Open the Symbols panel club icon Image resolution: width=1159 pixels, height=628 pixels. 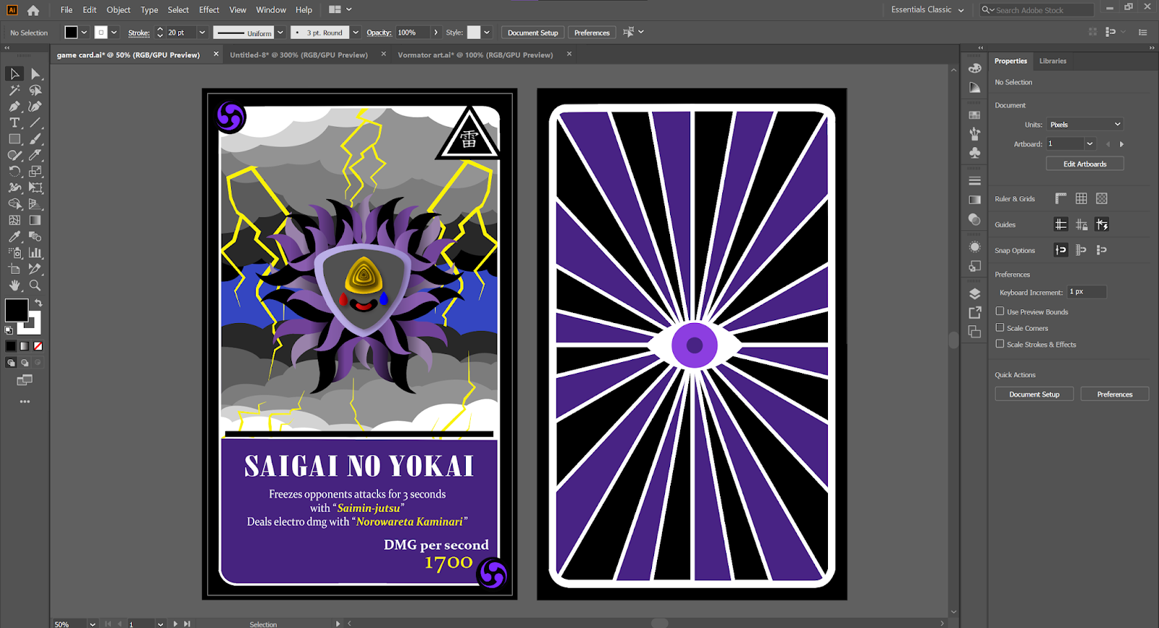click(975, 153)
